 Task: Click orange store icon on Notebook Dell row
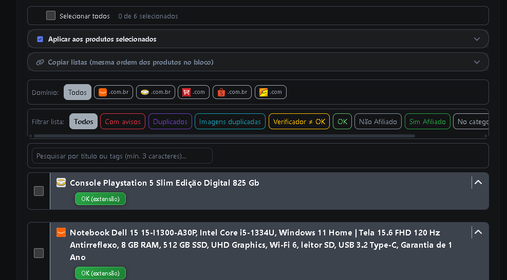[x=61, y=232]
